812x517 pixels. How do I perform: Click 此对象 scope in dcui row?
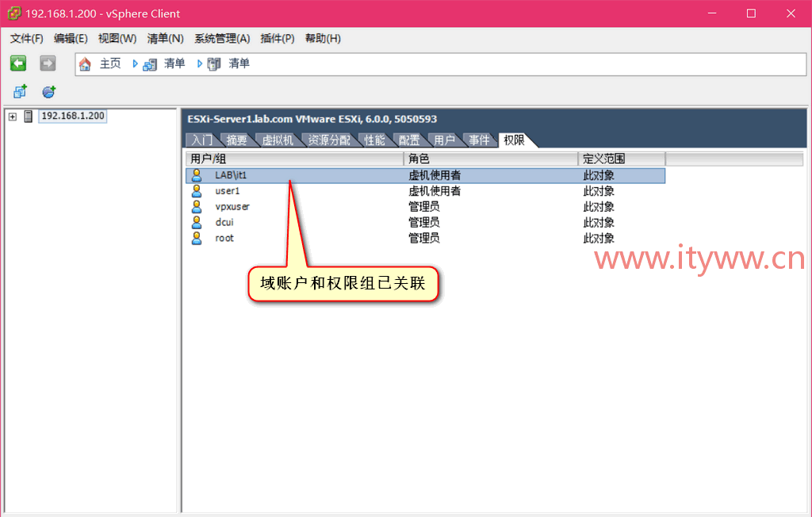[x=599, y=222]
